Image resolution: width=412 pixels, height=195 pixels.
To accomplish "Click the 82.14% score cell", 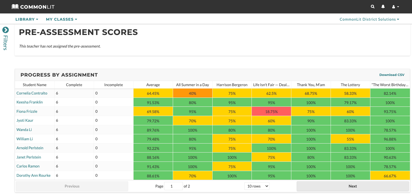I will coord(390,93).
